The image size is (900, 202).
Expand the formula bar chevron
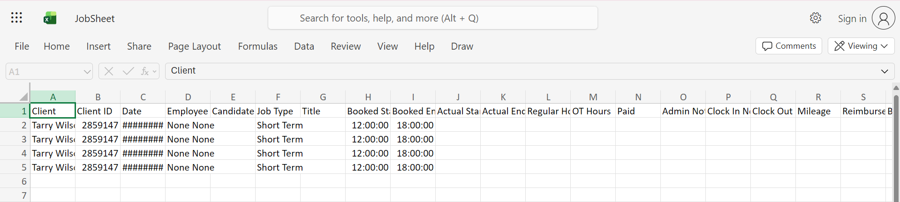click(x=884, y=71)
